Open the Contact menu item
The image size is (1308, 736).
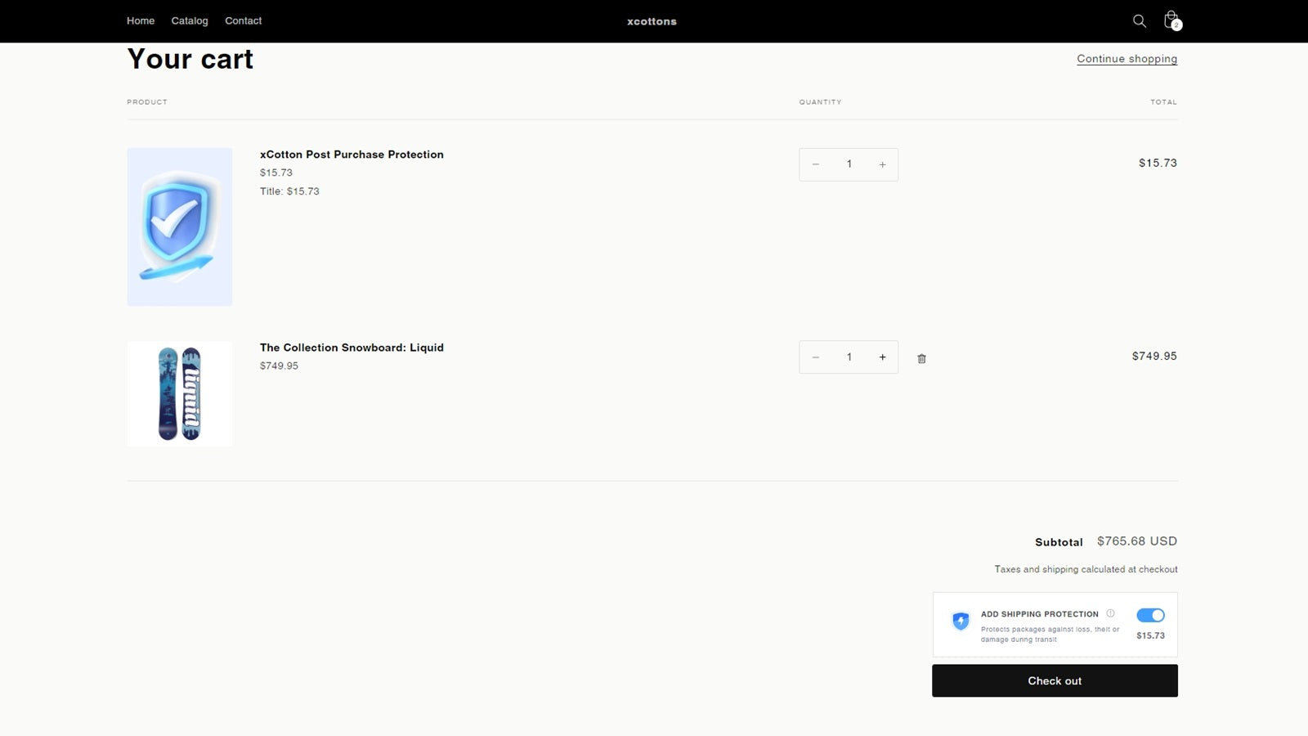point(244,21)
